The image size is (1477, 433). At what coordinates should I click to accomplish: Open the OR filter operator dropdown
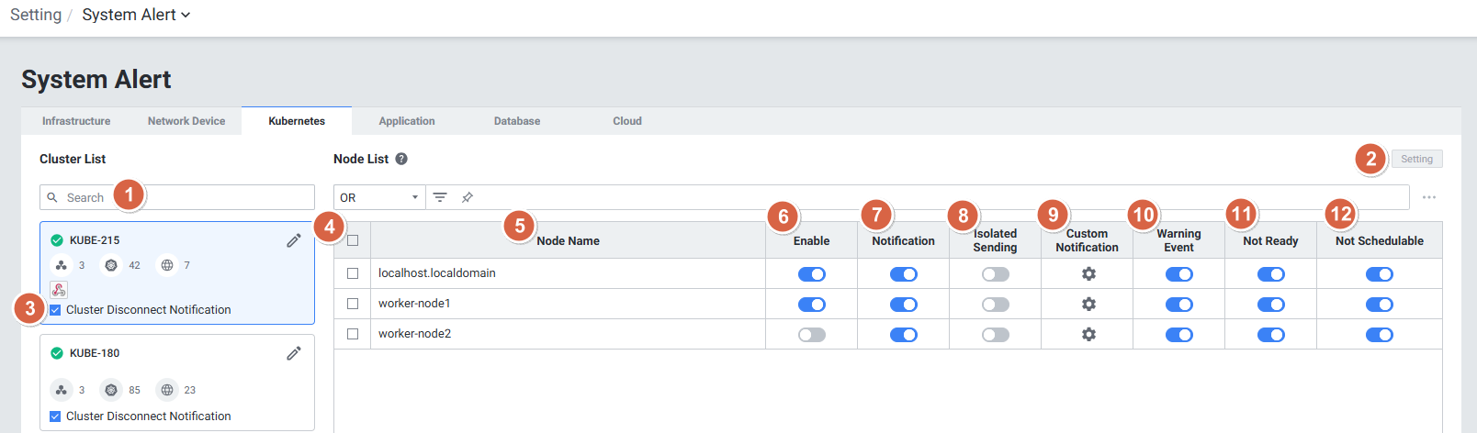[378, 197]
